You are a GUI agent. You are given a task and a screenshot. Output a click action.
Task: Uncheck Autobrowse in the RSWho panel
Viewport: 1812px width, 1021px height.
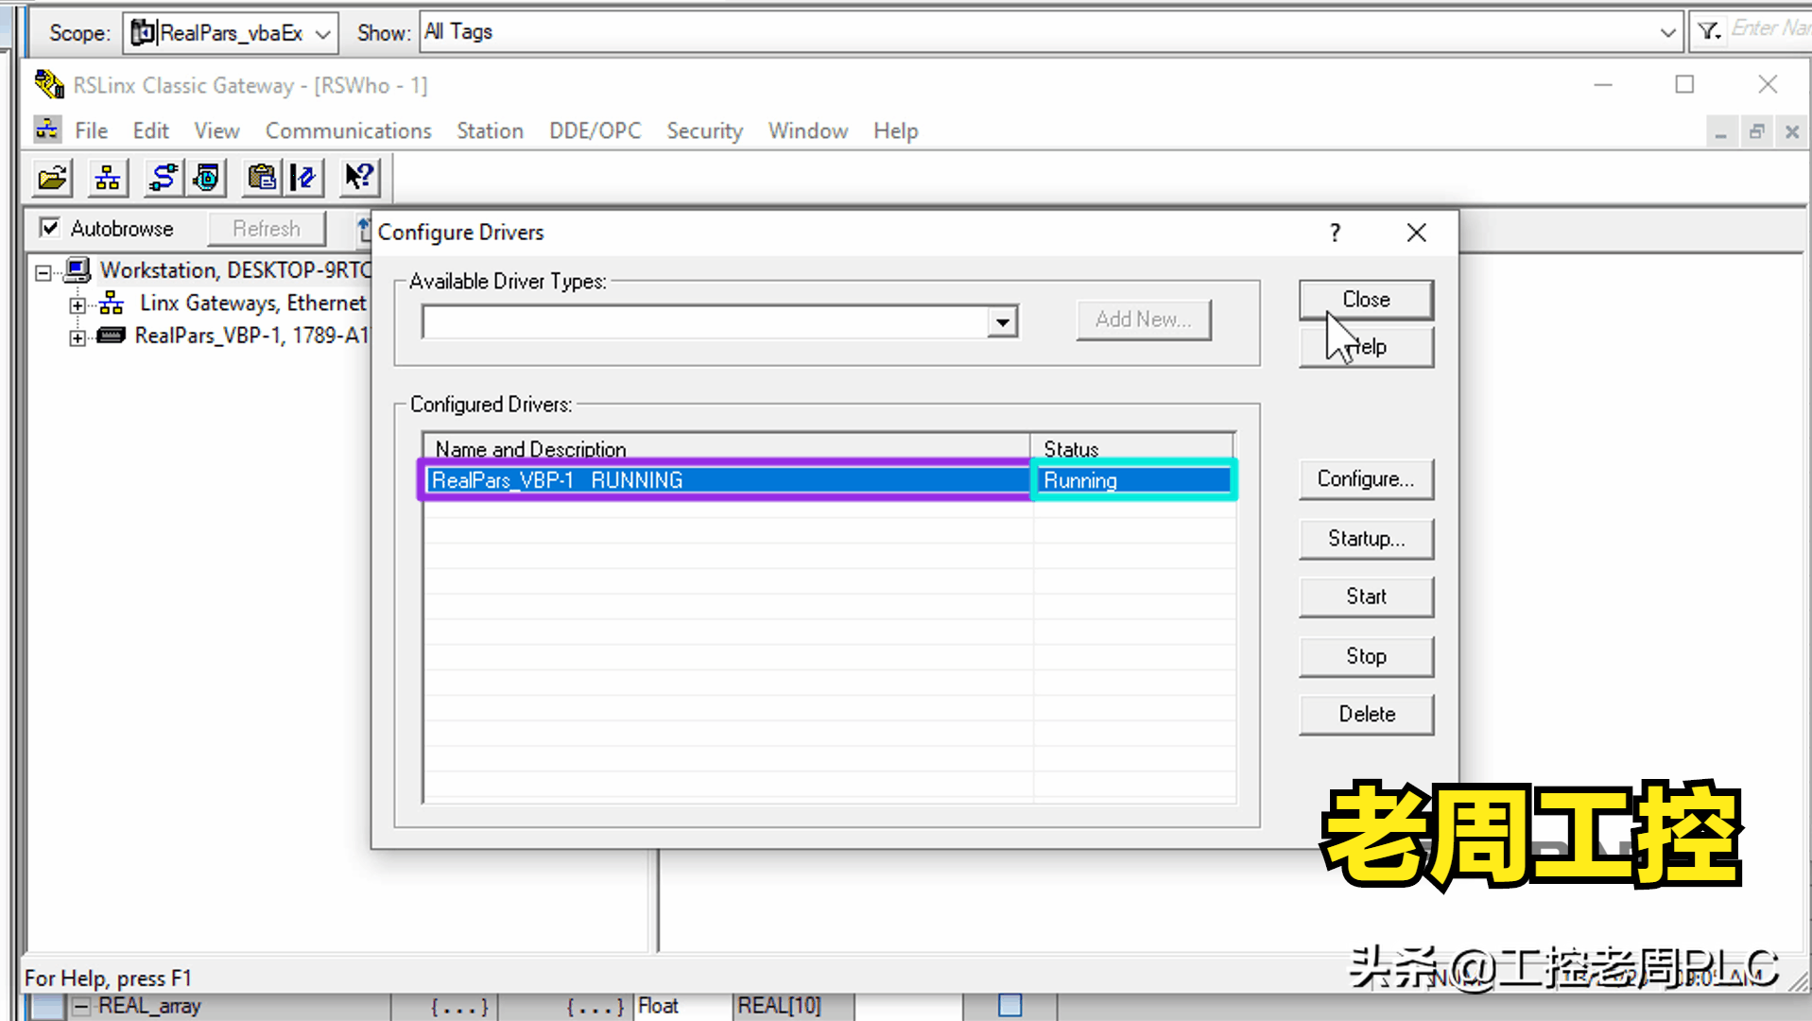click(x=50, y=228)
